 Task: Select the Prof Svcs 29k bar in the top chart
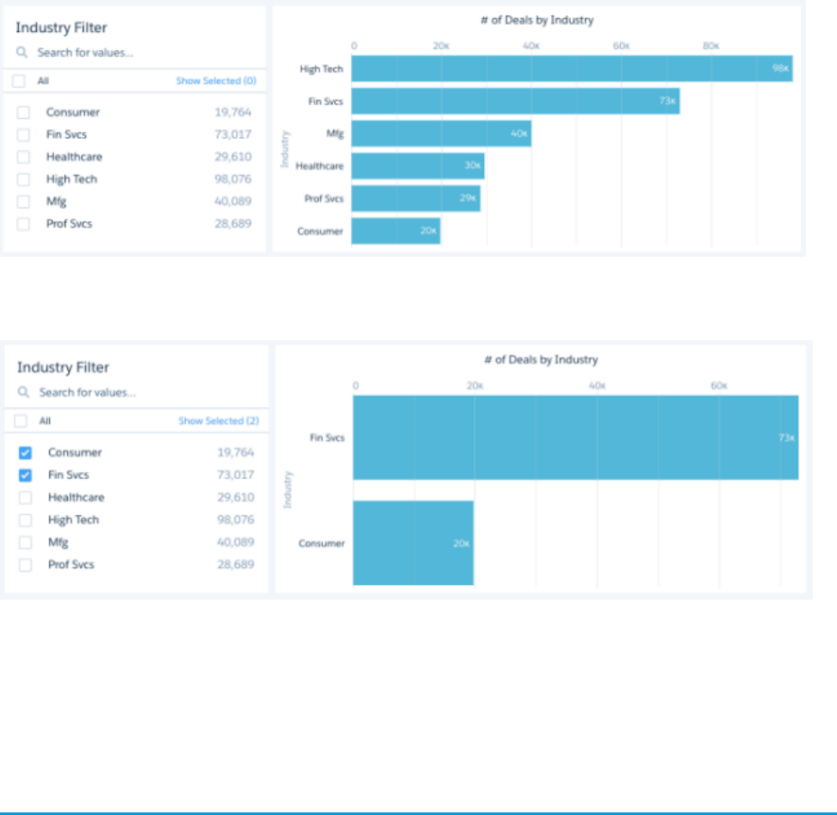(x=416, y=199)
